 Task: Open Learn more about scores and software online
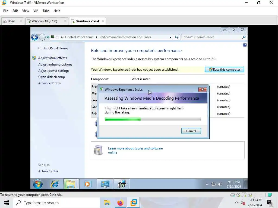[x=135, y=150]
